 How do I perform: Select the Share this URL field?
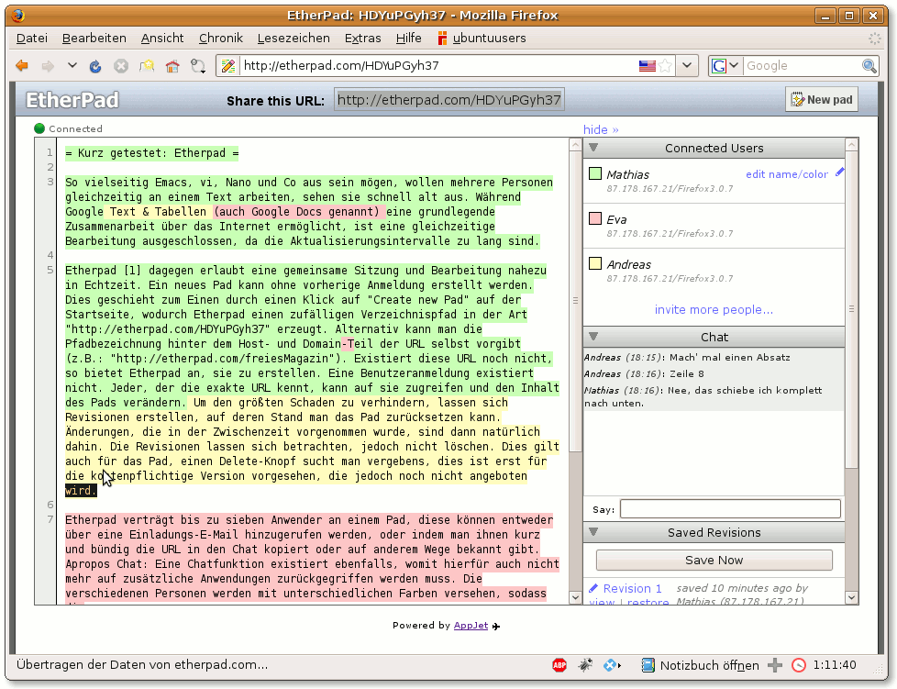point(449,100)
